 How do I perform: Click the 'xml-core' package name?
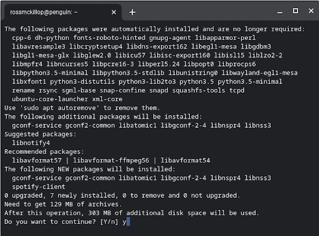coord(107,99)
